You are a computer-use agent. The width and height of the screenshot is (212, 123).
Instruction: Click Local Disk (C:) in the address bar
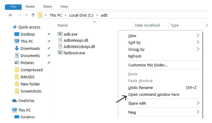pyautogui.click(x=81, y=15)
